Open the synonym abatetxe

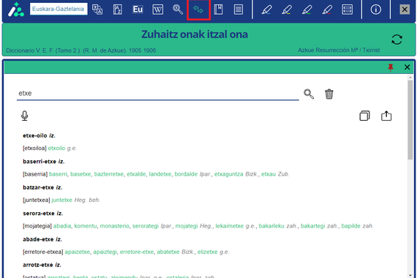pyautogui.click(x=168, y=252)
